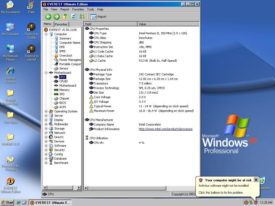Click the Start button
Screen dimensions: 275x206
pyautogui.click(x=7, y=203)
